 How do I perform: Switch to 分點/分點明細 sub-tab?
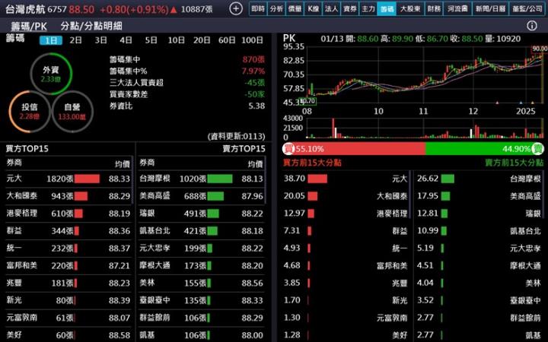click(x=91, y=26)
